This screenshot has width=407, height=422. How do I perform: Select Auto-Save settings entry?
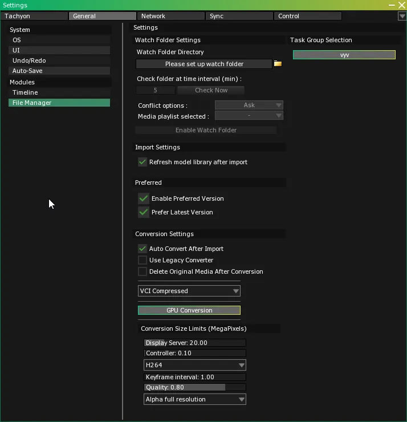click(59, 71)
